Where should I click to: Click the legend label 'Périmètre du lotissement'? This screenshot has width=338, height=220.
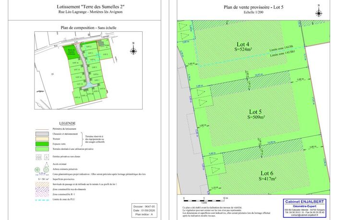click(64, 129)
